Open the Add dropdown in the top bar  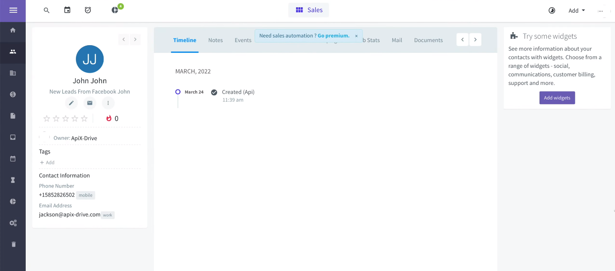(x=577, y=10)
